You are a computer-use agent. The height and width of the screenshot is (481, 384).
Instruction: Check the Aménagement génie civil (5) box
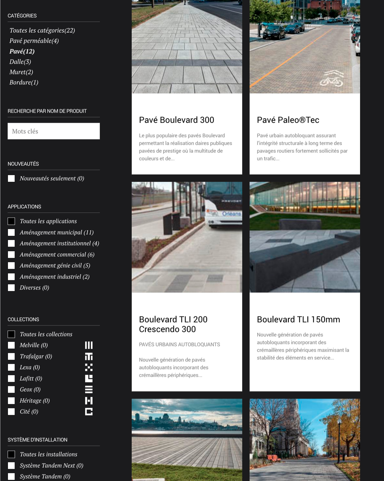click(x=11, y=265)
